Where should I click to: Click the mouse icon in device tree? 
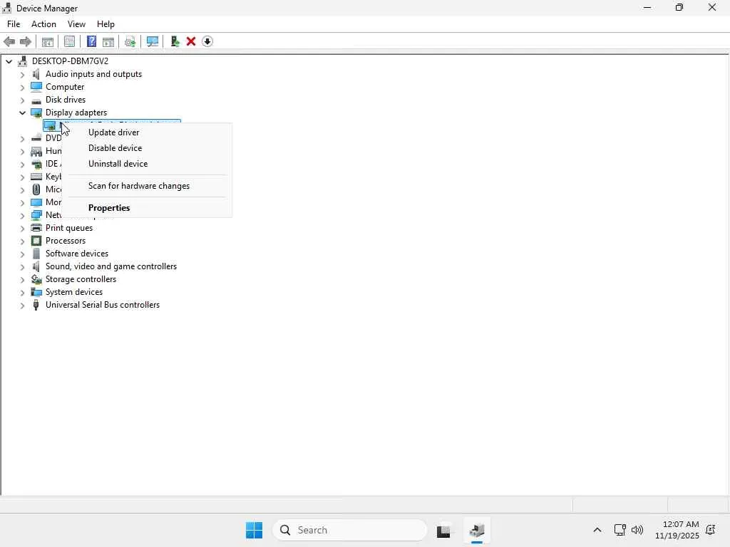coord(36,189)
